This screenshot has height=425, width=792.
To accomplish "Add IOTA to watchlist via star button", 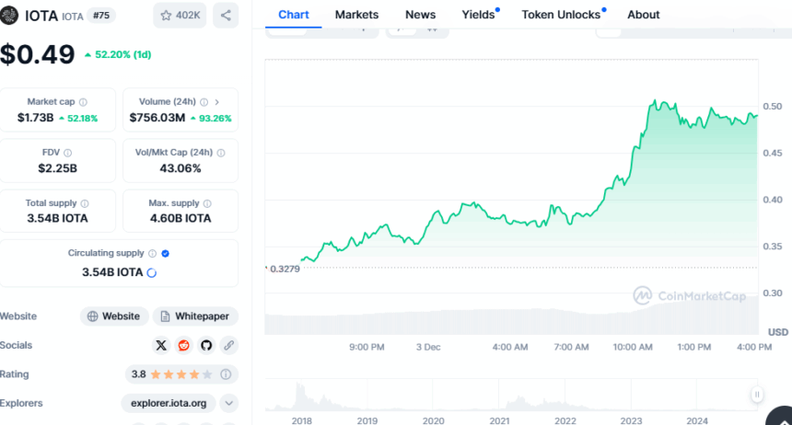I will click(x=180, y=15).
